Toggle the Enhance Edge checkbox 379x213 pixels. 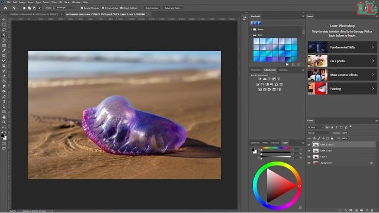coord(103,8)
